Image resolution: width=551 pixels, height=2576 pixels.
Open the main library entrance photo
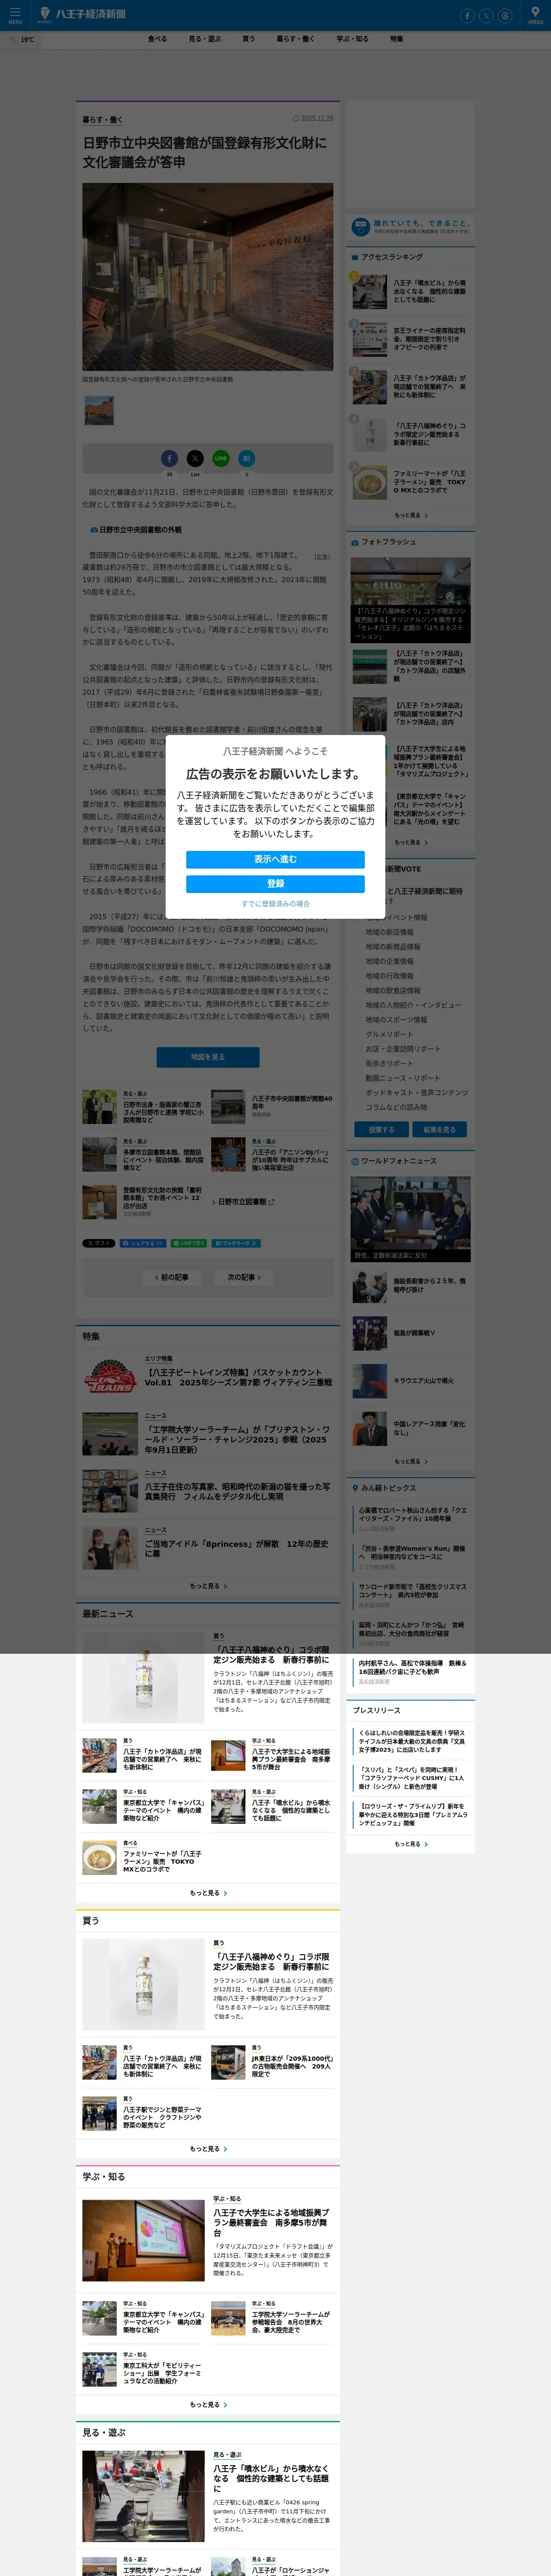208,277
